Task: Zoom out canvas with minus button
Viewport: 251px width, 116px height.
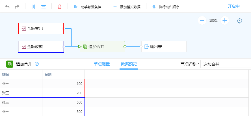Action: pyautogui.click(x=202, y=20)
